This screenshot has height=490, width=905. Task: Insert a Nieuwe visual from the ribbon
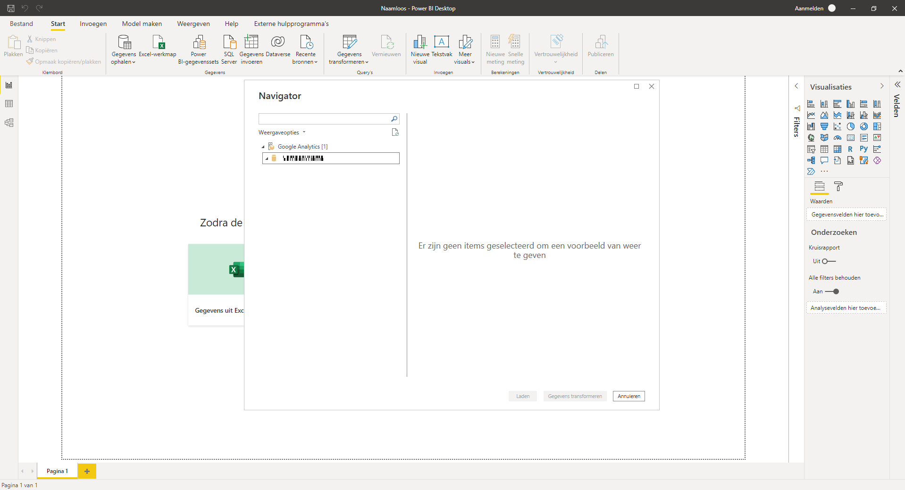(x=420, y=50)
